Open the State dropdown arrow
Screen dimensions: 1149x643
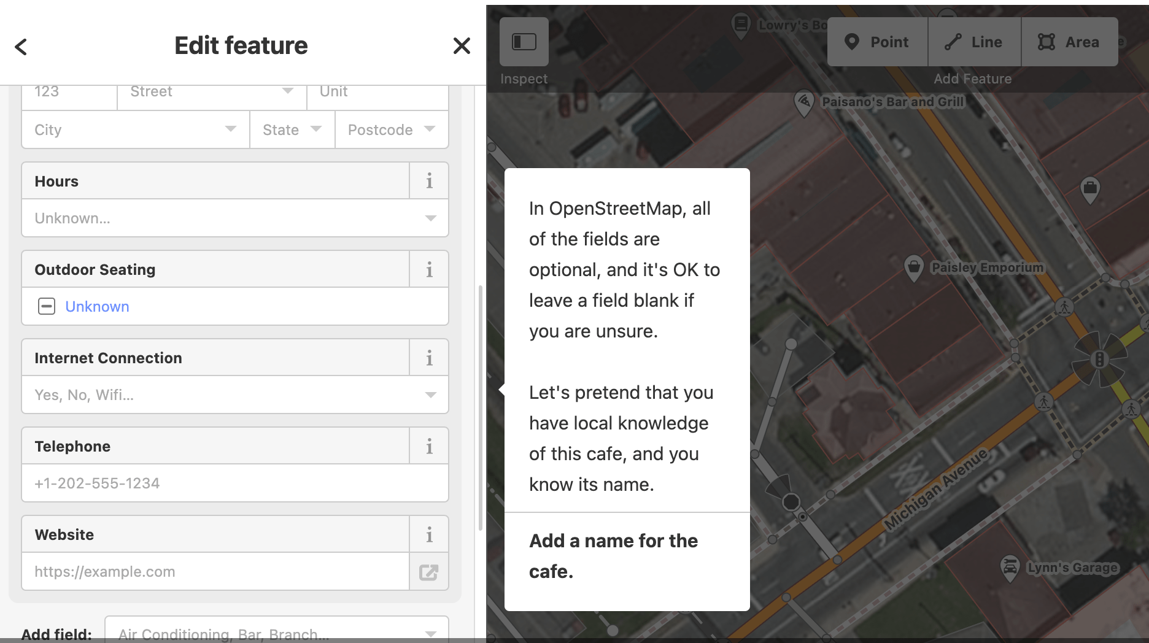(x=316, y=129)
